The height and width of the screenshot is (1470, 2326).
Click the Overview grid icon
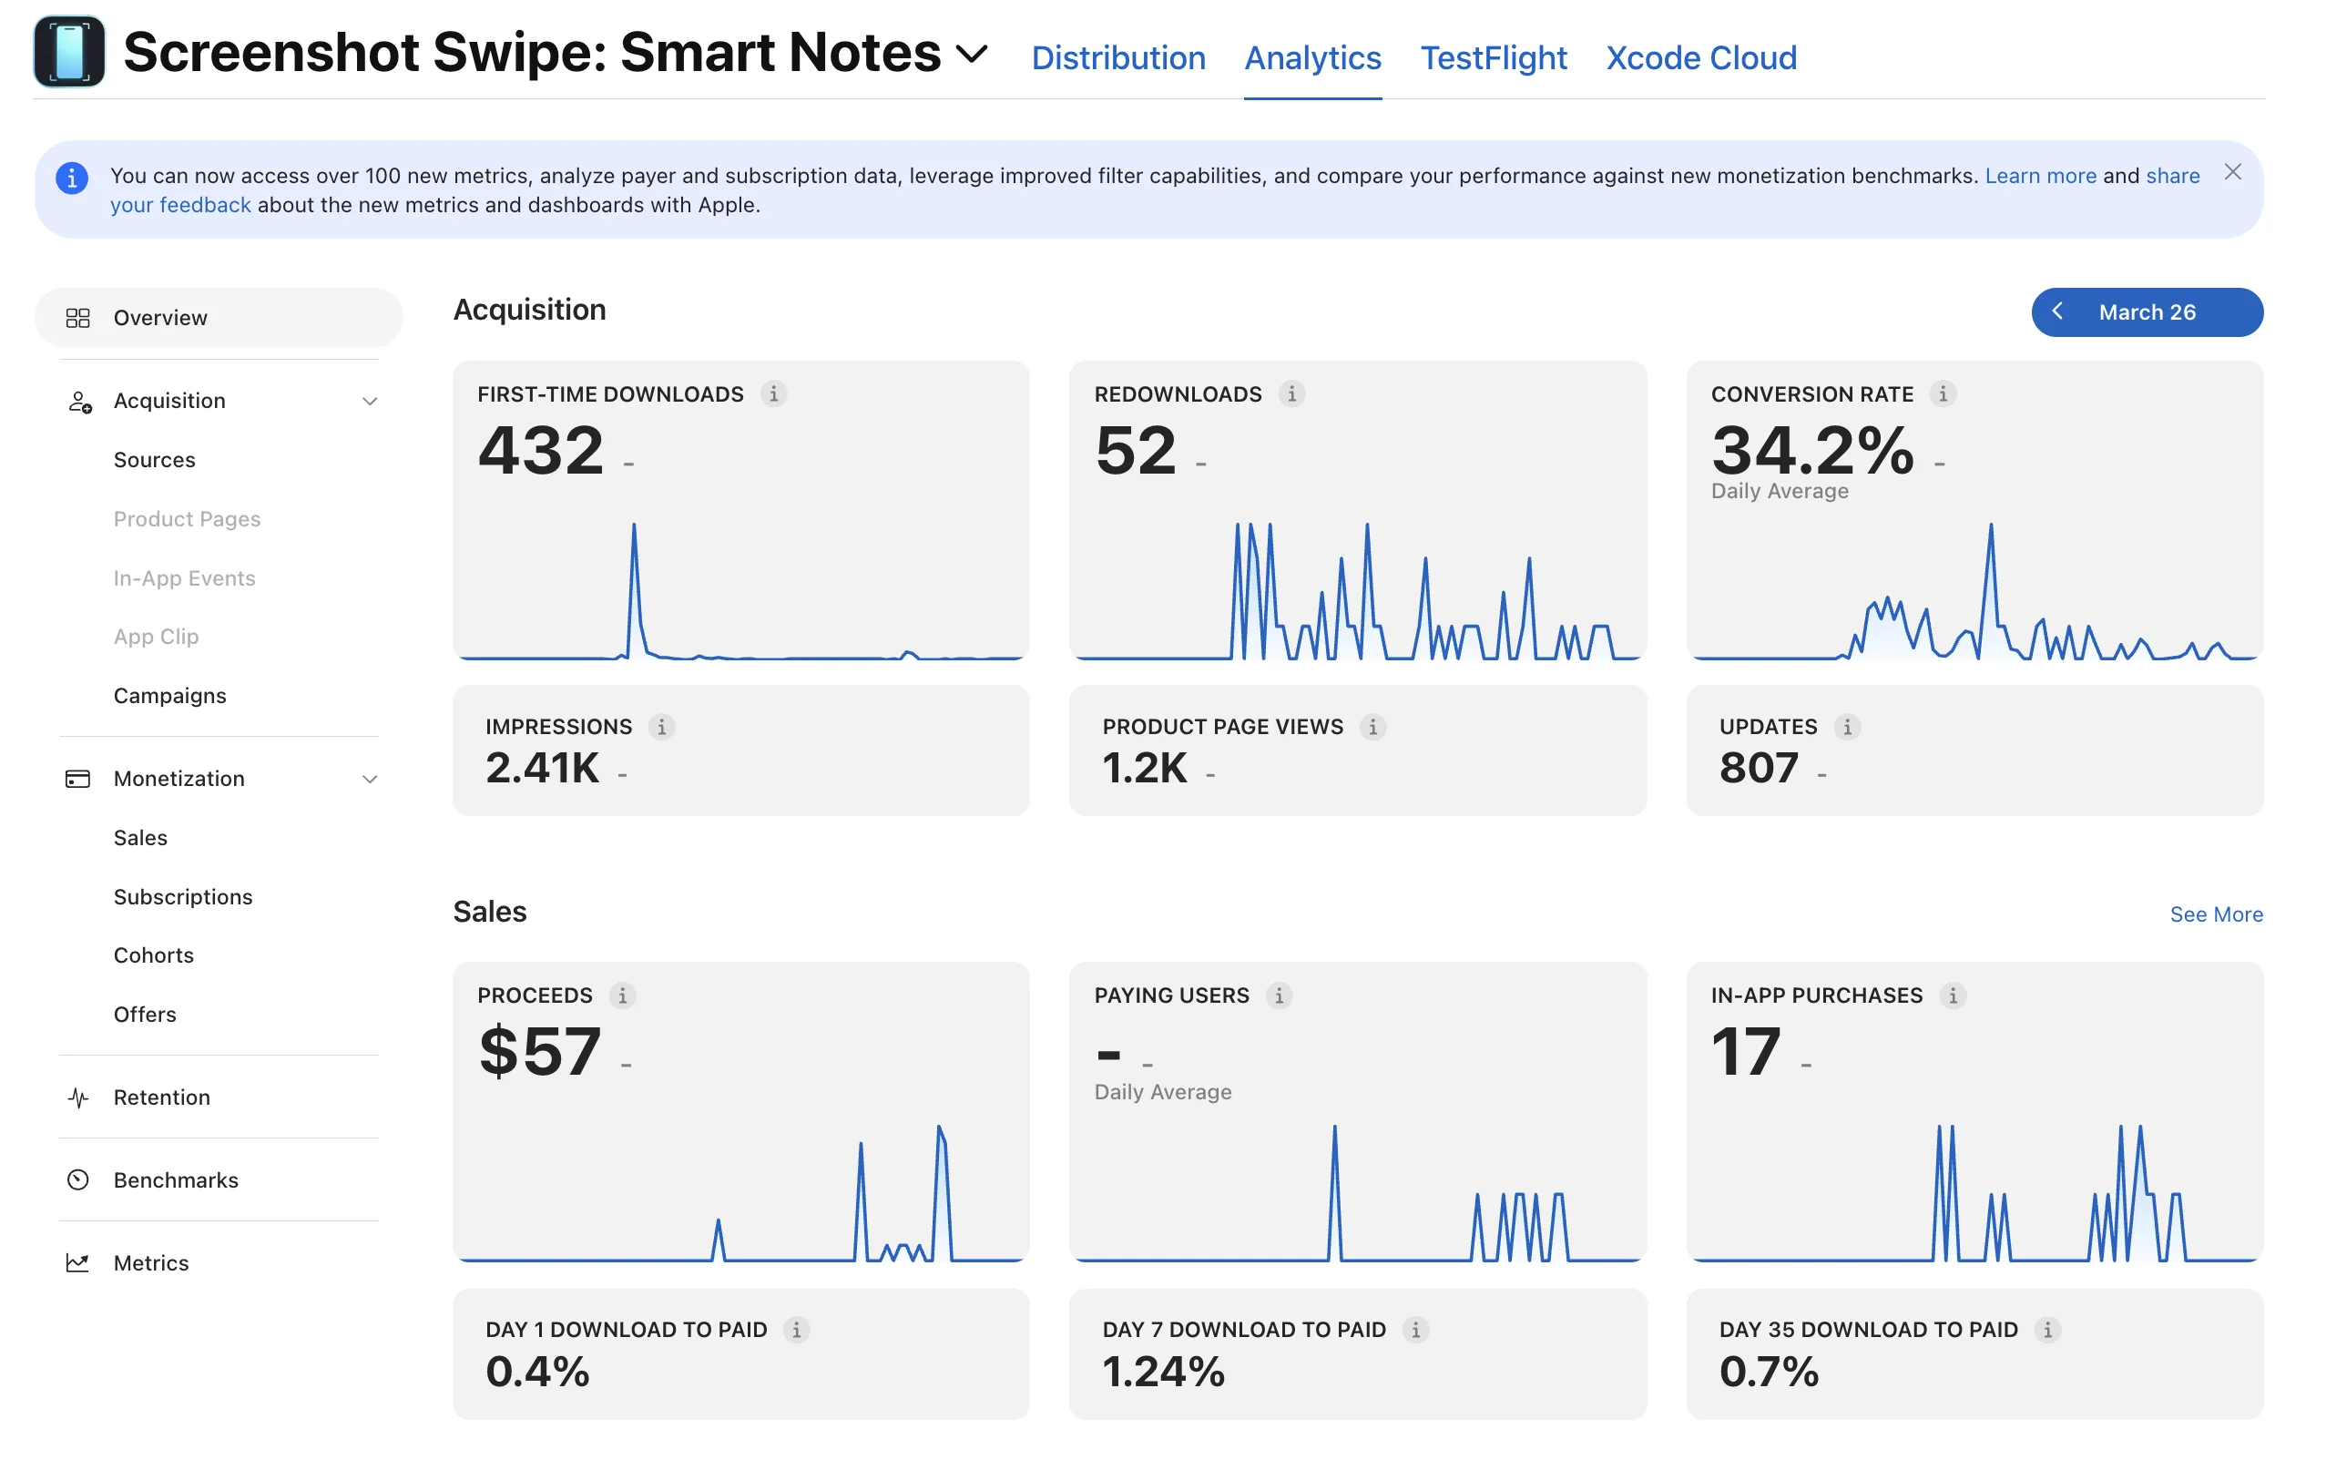click(x=78, y=318)
